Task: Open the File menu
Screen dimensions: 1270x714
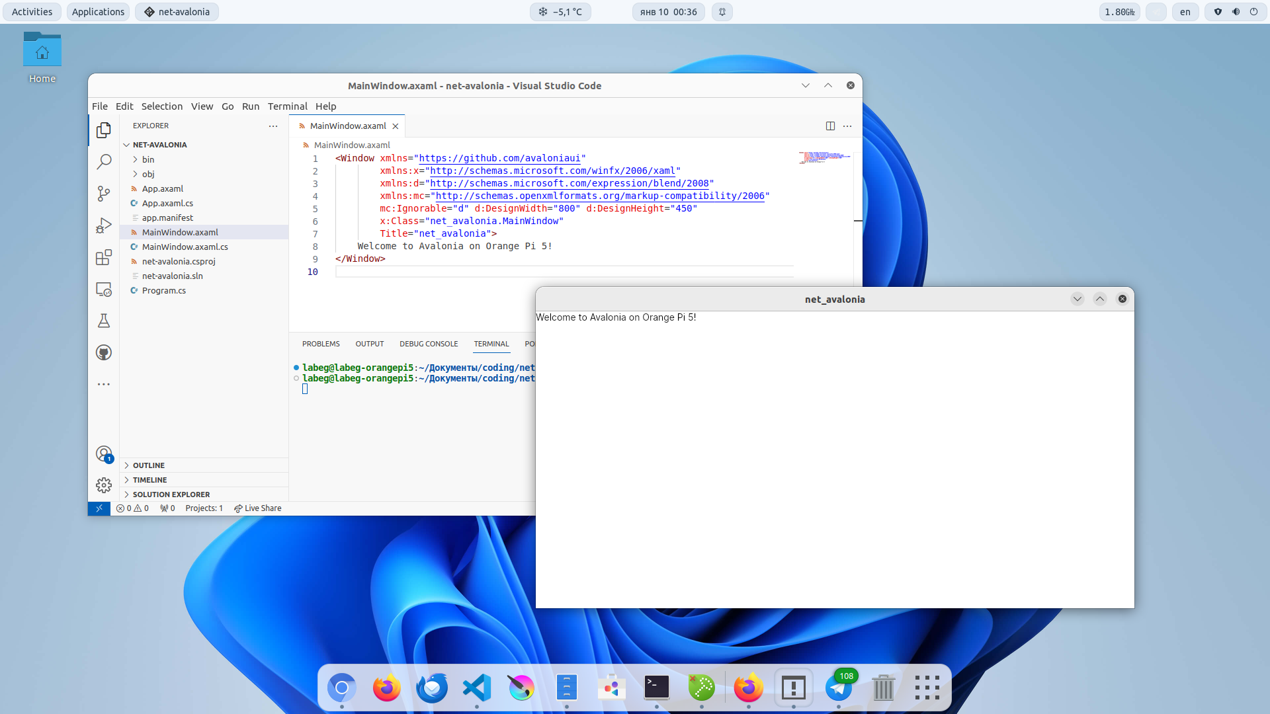Action: [100, 106]
